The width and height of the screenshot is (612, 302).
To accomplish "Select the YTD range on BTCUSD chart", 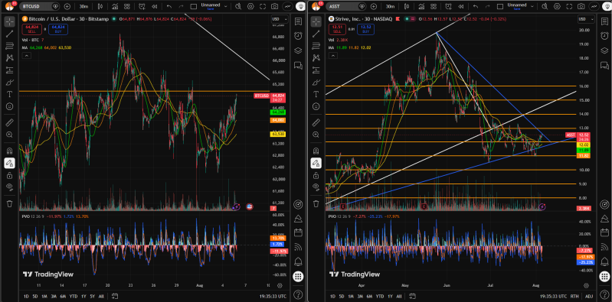I will [x=73, y=296].
